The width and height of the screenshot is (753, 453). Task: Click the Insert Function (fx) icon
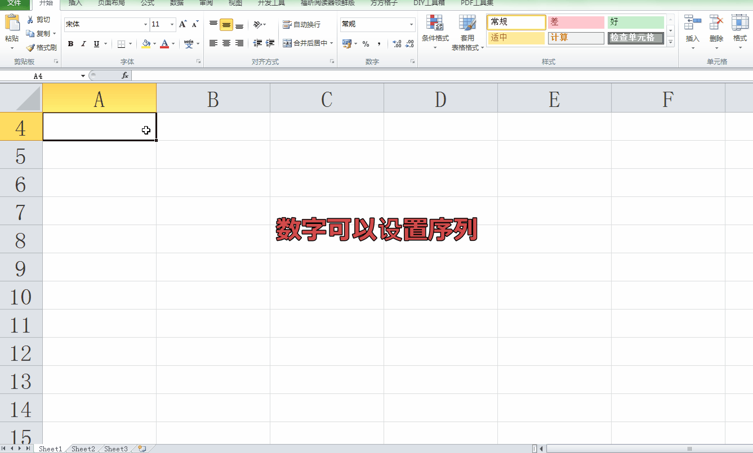click(x=126, y=75)
